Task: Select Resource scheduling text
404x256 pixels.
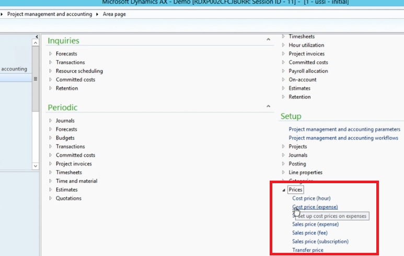Action: [79, 71]
